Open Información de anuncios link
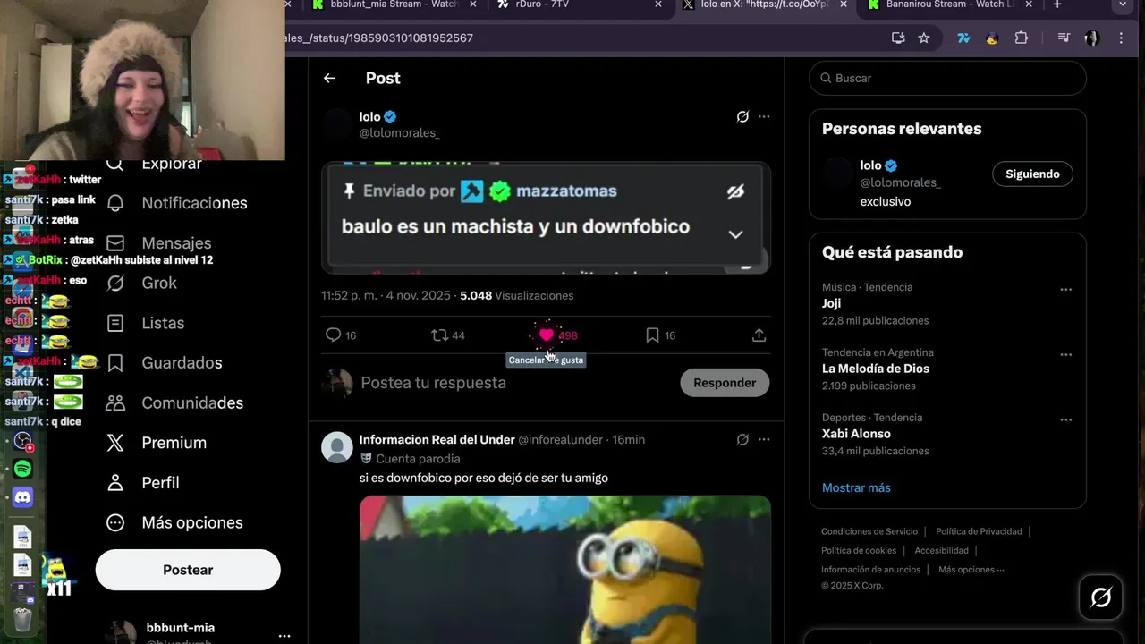This screenshot has width=1145, height=644. pyautogui.click(x=870, y=570)
